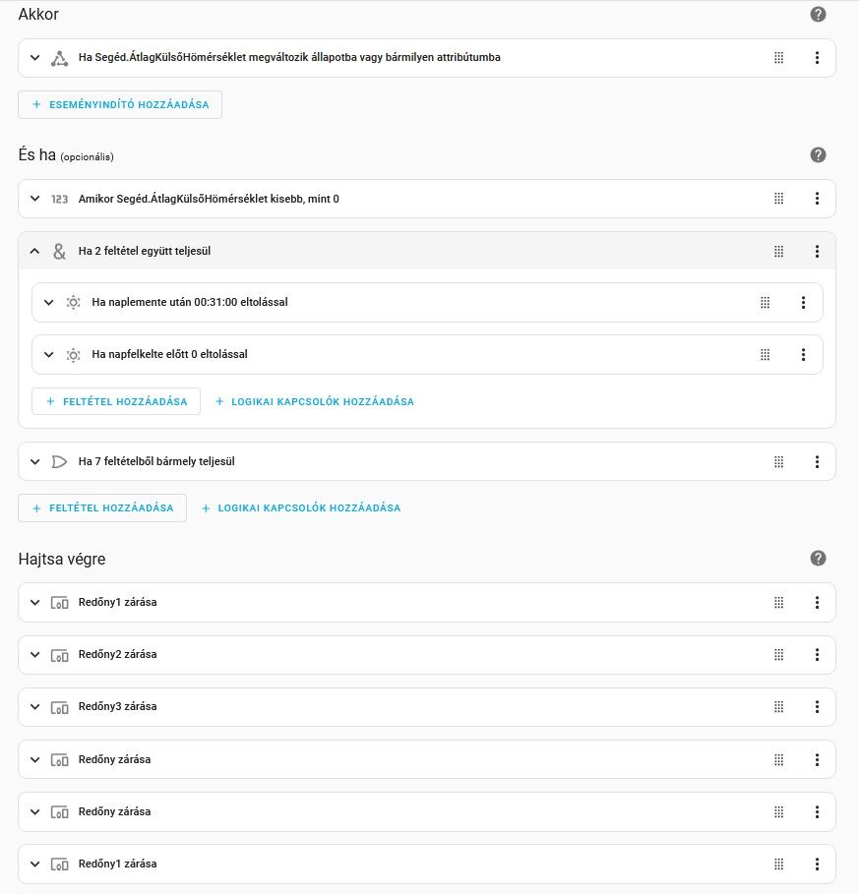This screenshot has height=894, width=859.
Task: Open help for the És ha section
Action: [818, 155]
